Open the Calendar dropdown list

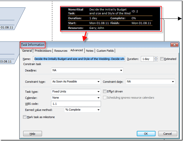98,98
